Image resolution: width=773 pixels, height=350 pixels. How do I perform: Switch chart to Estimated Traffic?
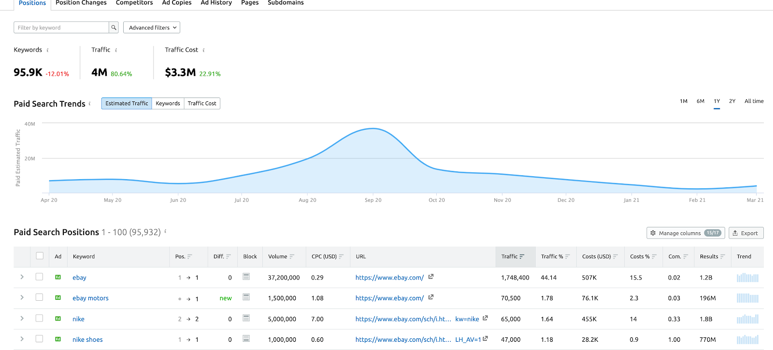tap(127, 103)
